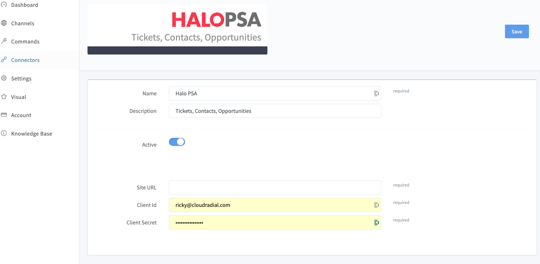Click the Active label
The width and height of the screenshot is (540, 264).
[149, 145]
